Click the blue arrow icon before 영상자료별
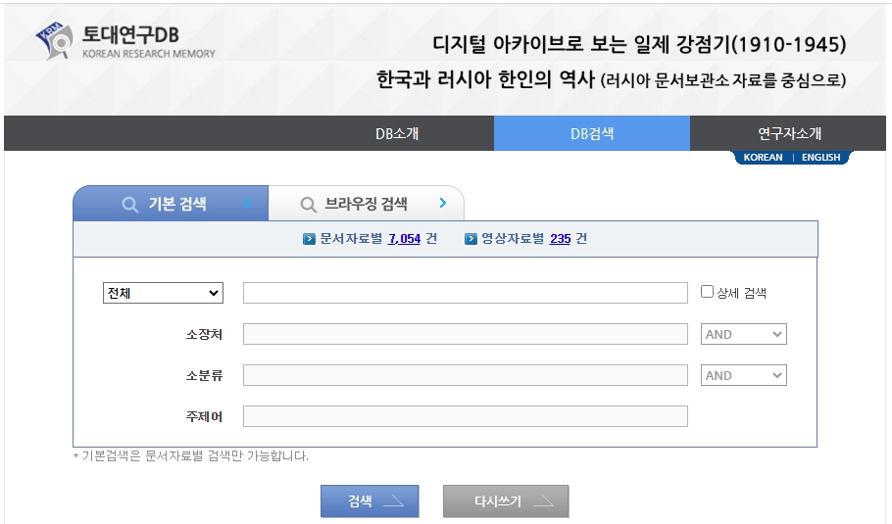The height and width of the screenshot is (524, 892). point(471,239)
